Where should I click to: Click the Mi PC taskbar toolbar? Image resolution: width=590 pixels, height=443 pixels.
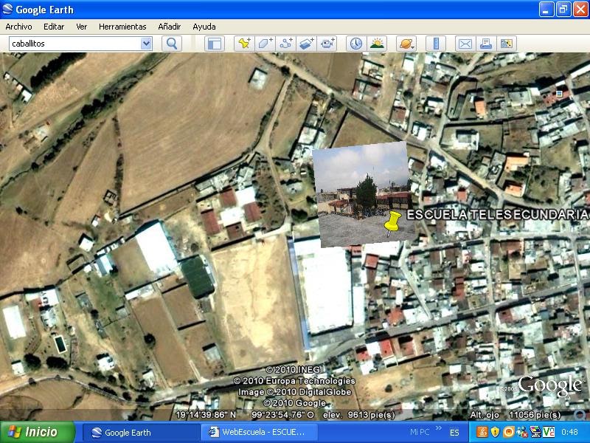point(420,432)
